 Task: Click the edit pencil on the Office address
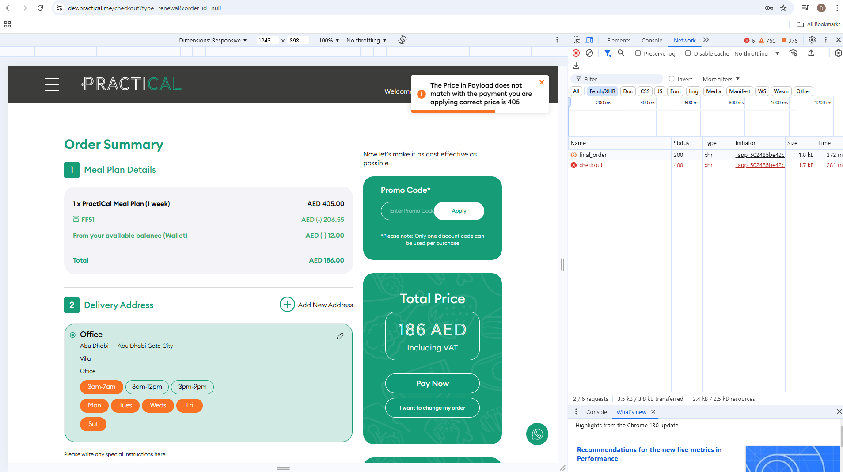point(340,336)
